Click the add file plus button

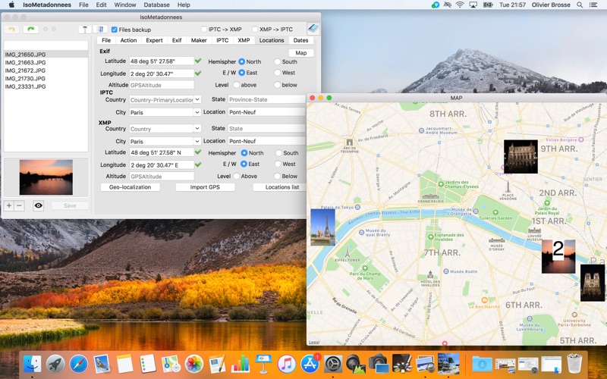9,205
